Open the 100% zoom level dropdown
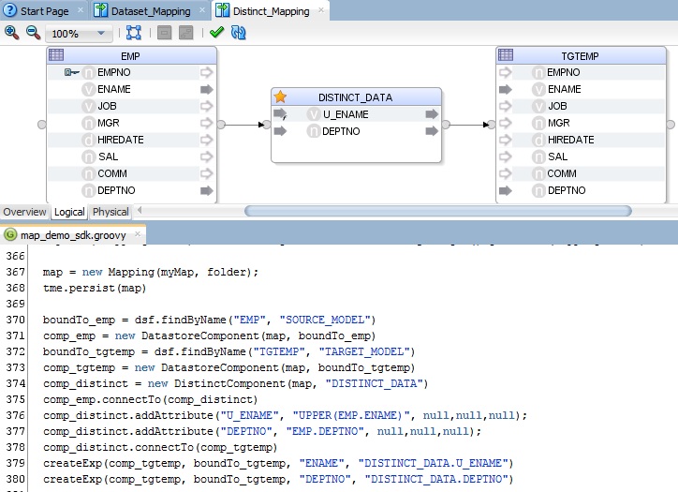This screenshot has width=678, height=492. click(101, 33)
